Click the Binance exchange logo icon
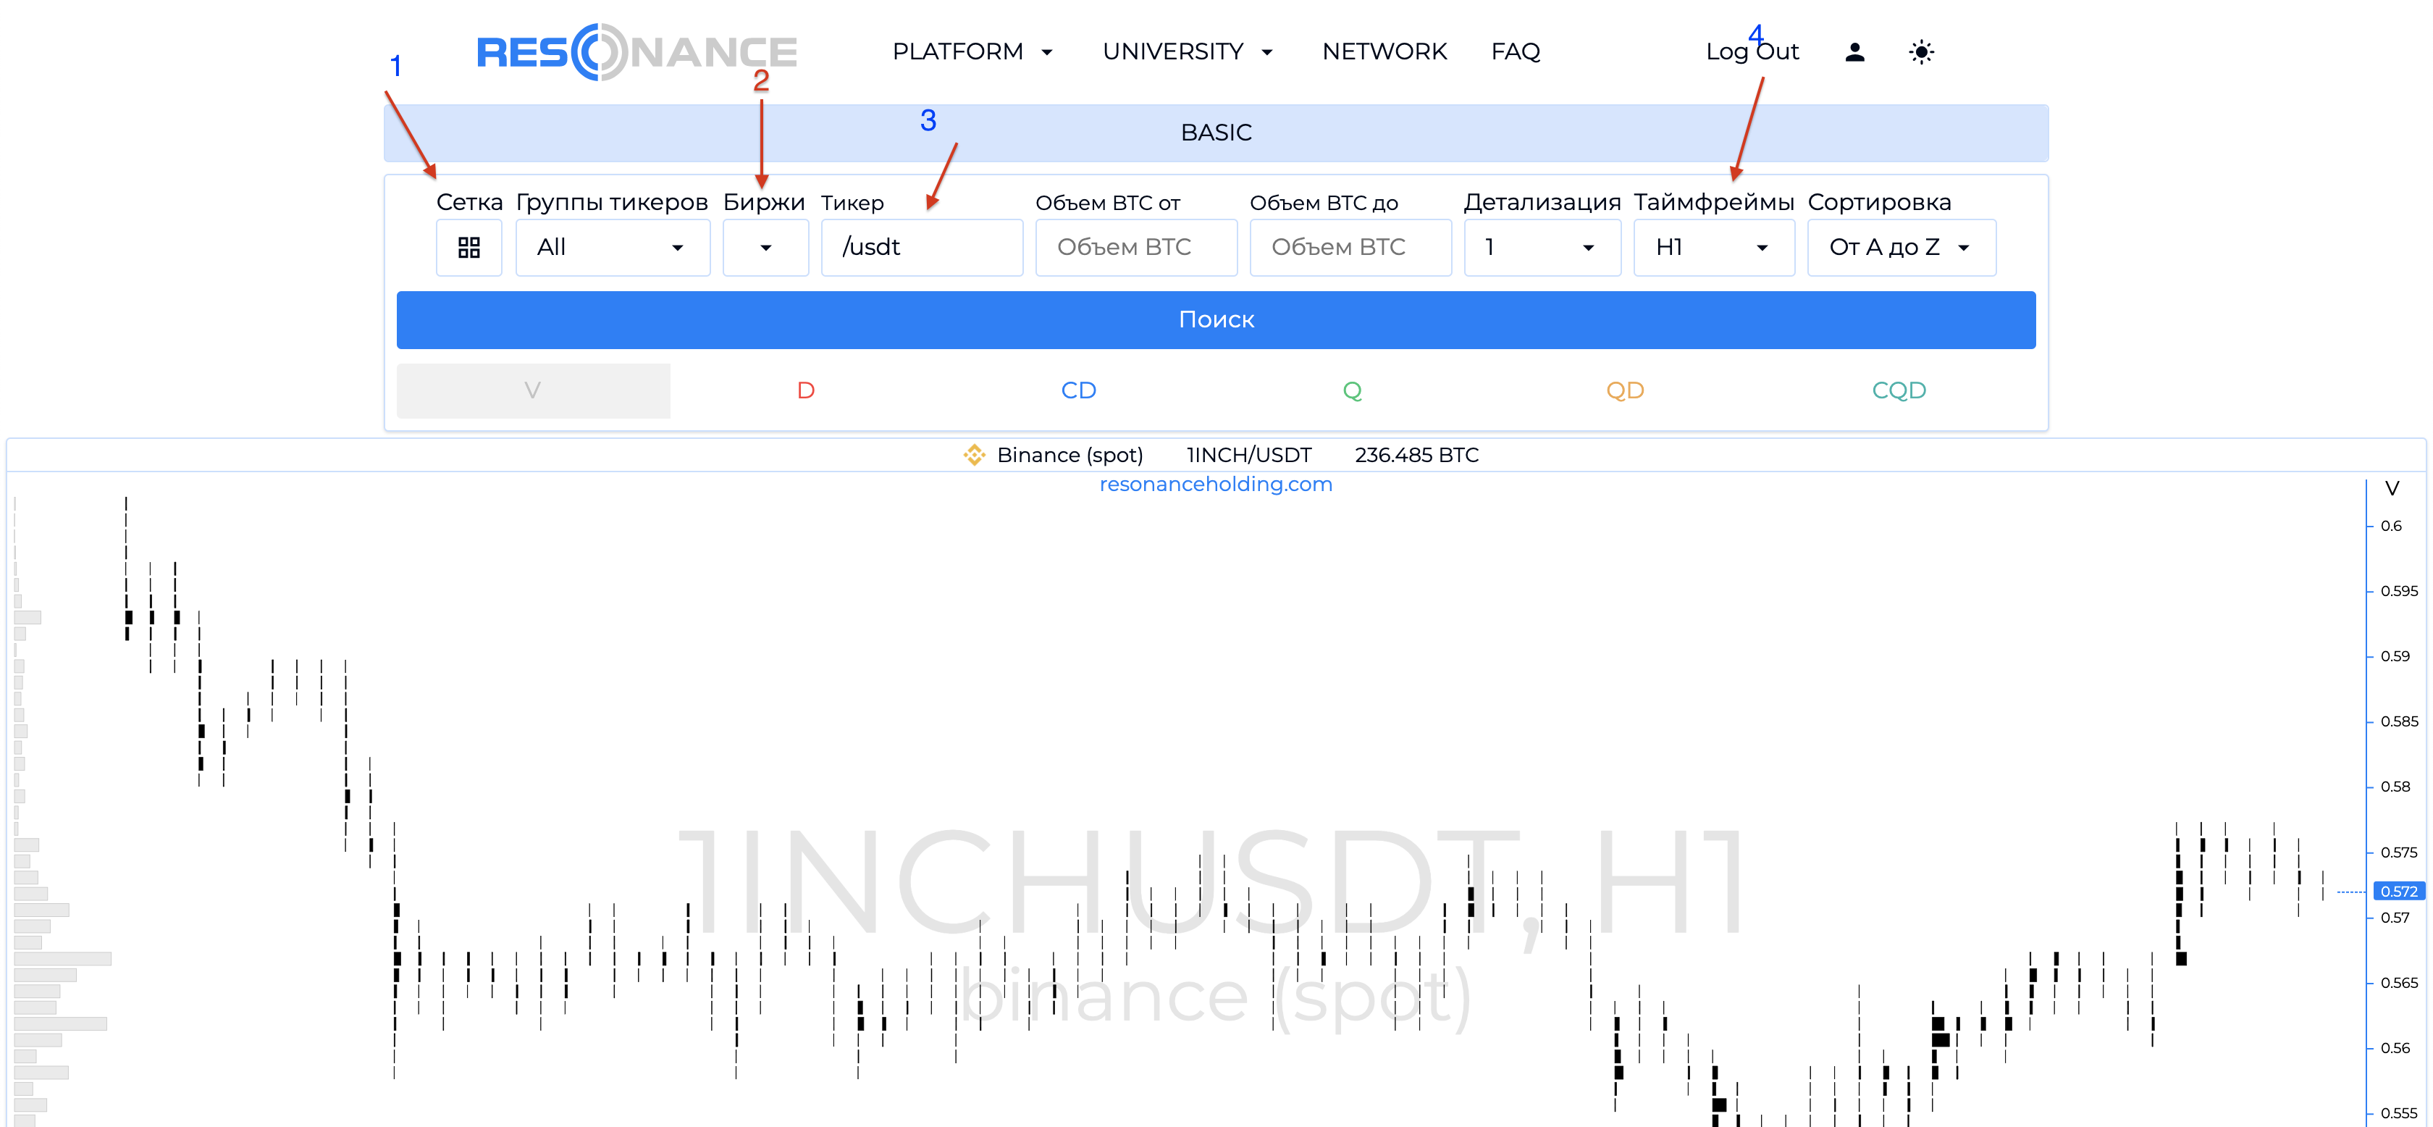 pyautogui.click(x=974, y=456)
